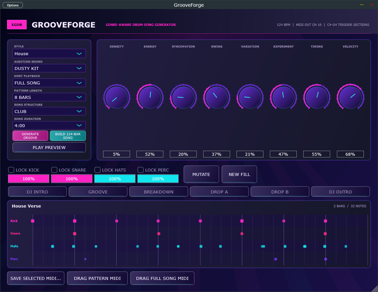Select the DJ Outro section
The image size is (378, 292).
(341, 192)
